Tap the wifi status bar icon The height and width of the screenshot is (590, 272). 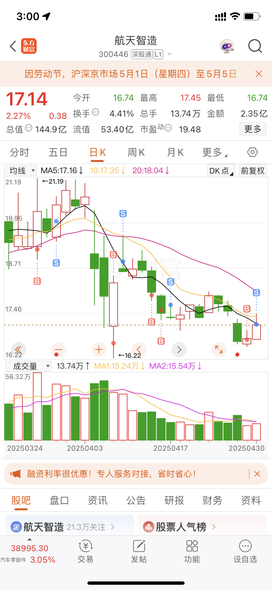[235, 16]
